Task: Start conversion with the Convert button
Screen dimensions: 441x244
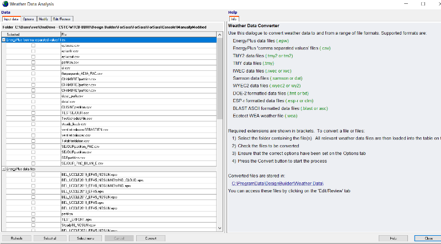Action: 150,239
